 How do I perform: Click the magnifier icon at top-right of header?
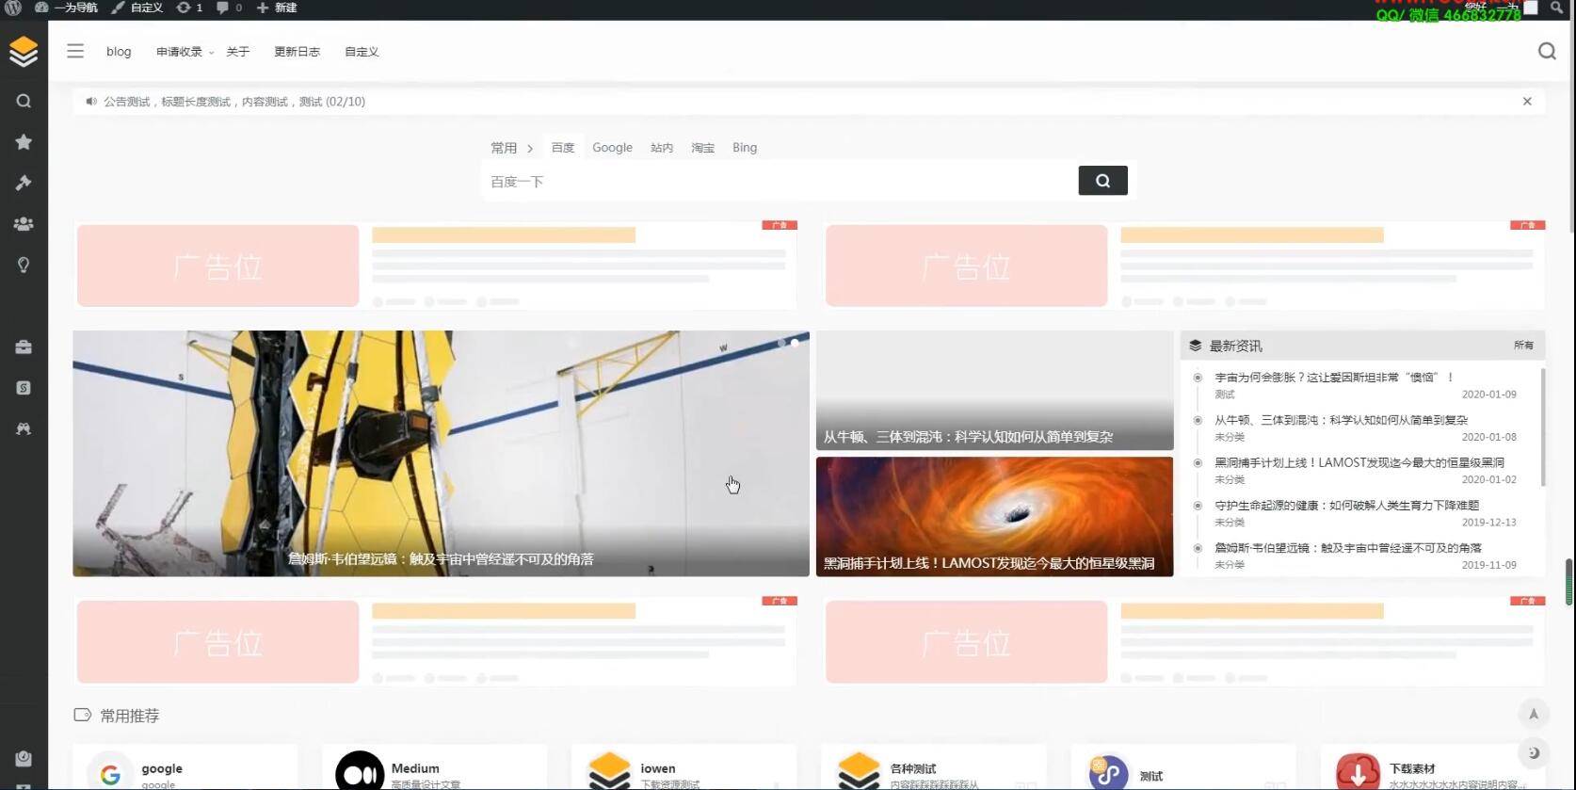point(1546,52)
